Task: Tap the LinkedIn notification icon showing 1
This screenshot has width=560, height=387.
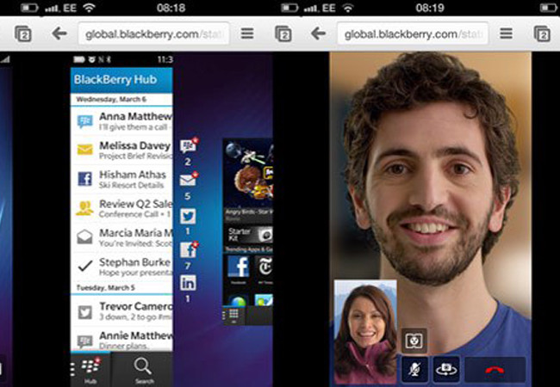Action: tap(188, 283)
